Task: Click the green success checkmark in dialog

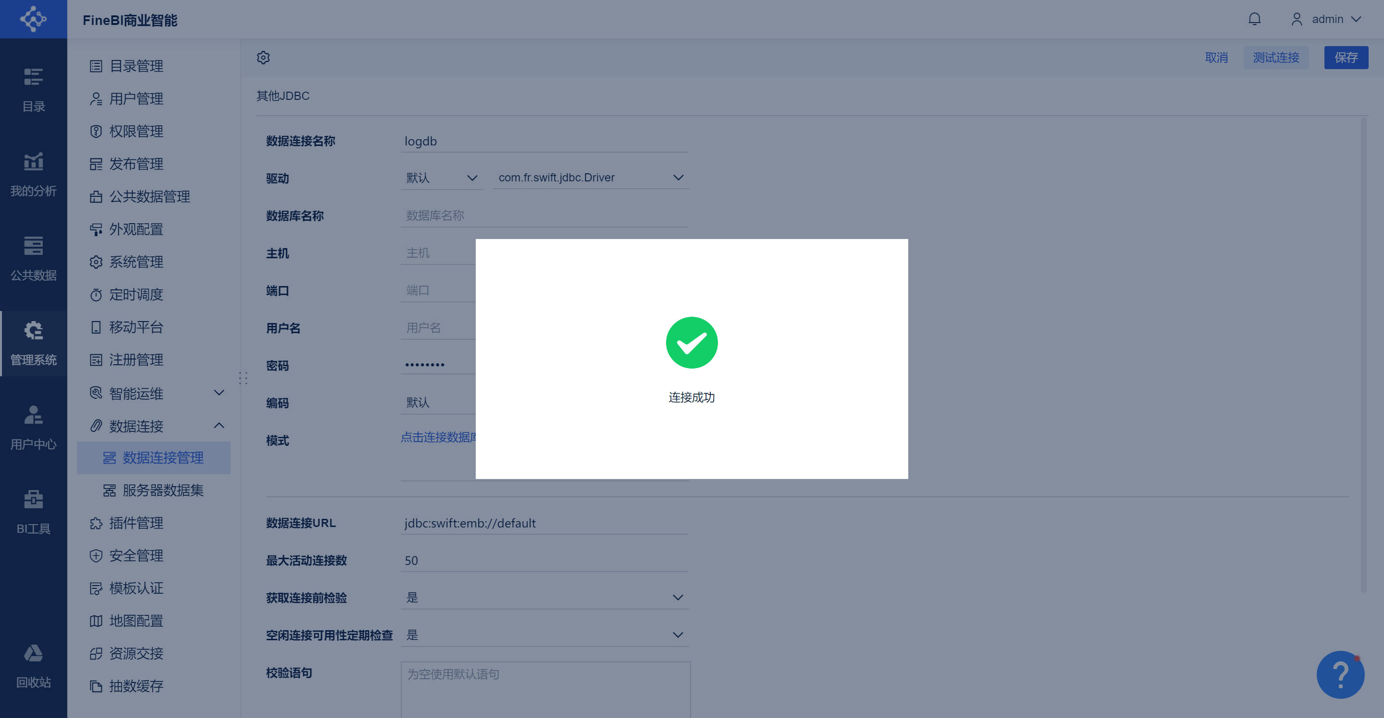Action: pyautogui.click(x=692, y=342)
